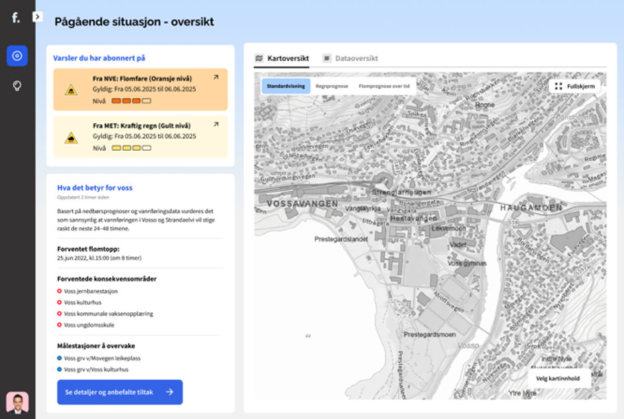
Task: Select Voss jernbanestasjon consequence area
Action: (88, 291)
